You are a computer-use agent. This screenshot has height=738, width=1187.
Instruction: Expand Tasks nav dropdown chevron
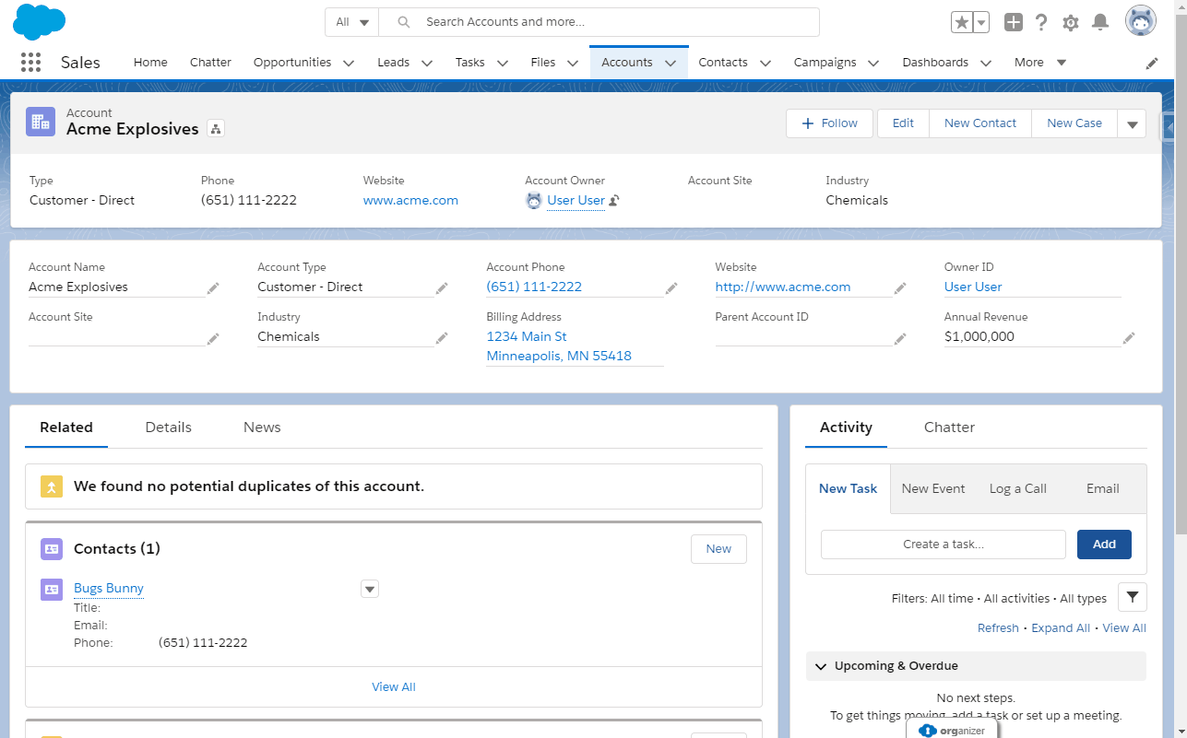(x=503, y=63)
